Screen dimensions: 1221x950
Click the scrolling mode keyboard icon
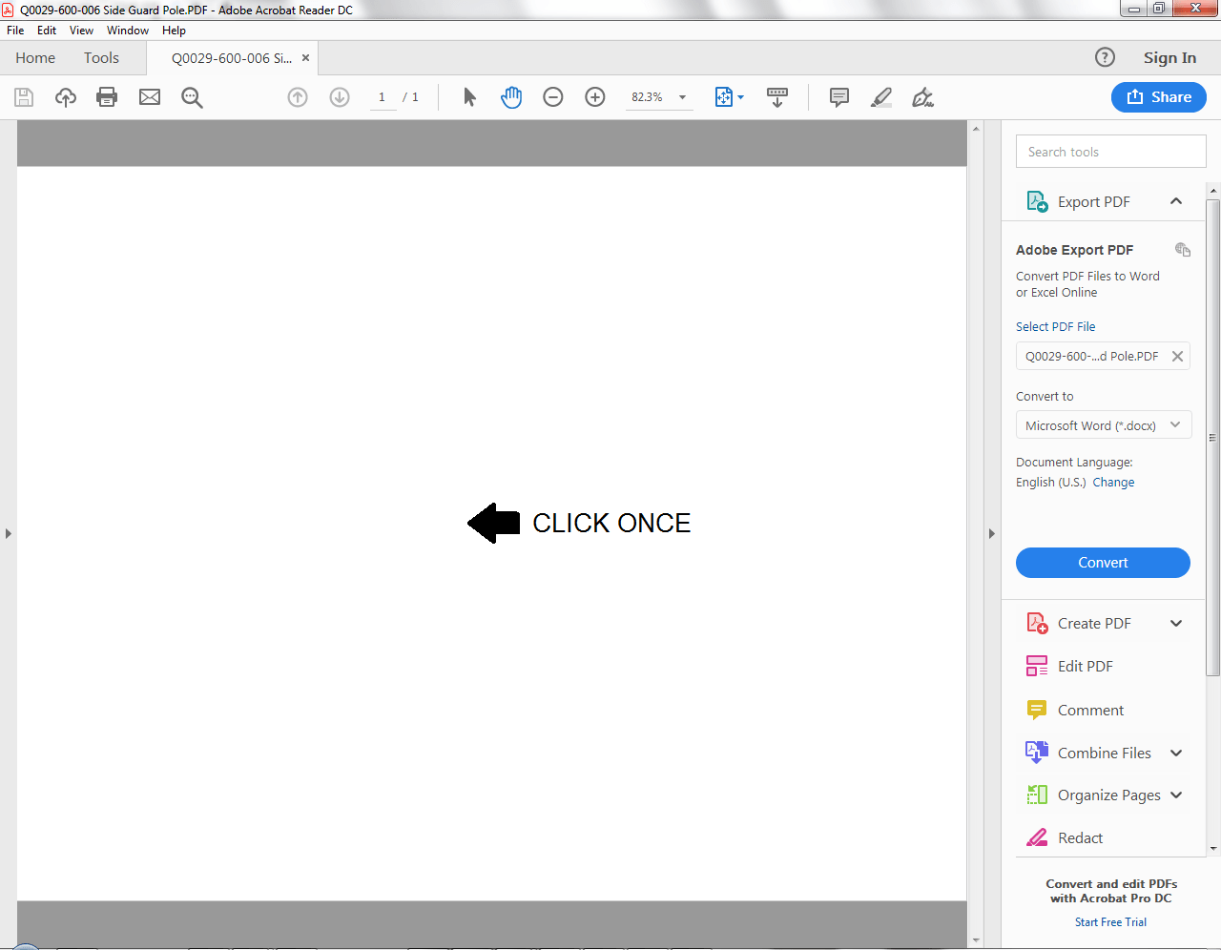(777, 97)
